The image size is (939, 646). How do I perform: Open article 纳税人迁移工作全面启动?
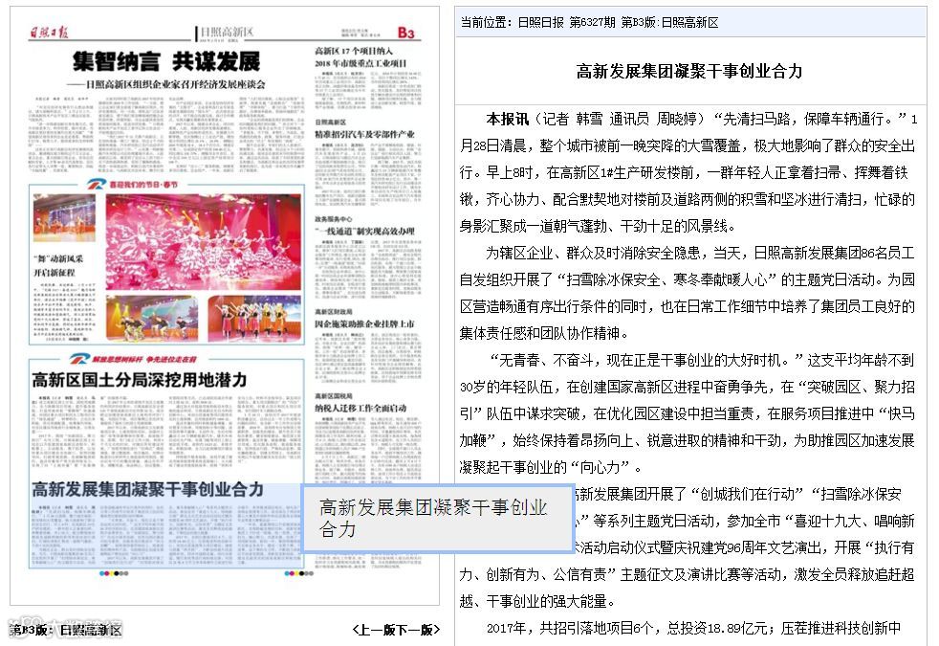tap(360, 408)
